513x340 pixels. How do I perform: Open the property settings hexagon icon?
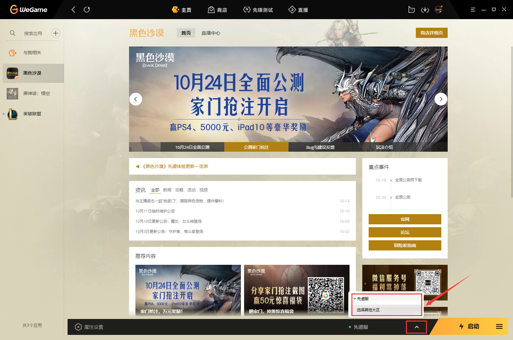click(78, 327)
